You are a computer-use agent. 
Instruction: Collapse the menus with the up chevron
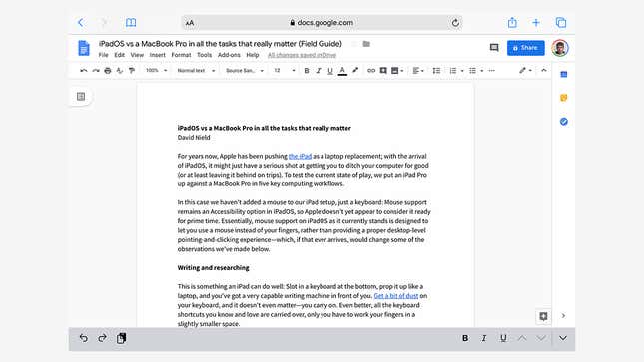pyautogui.click(x=544, y=70)
